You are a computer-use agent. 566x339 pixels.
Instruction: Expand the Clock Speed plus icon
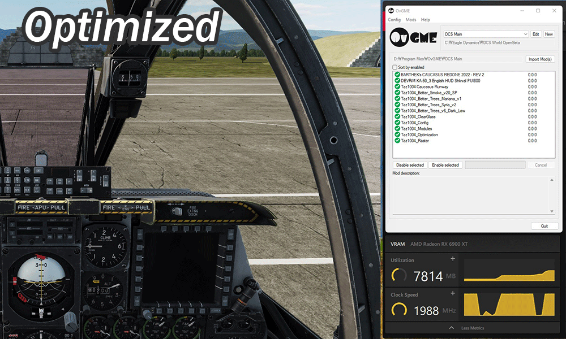[x=453, y=293]
